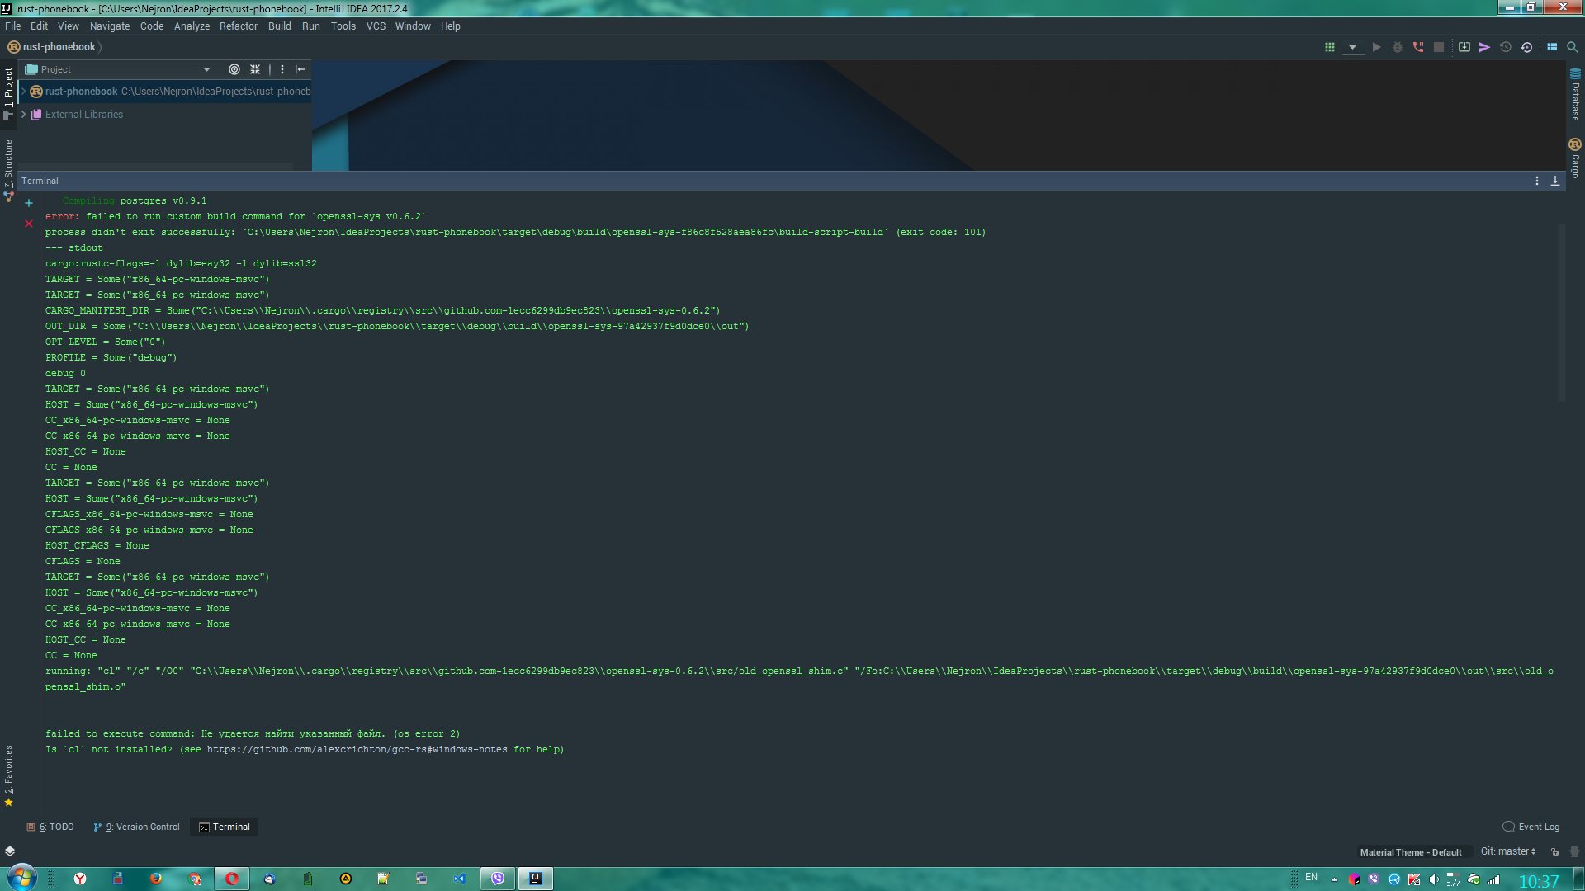Click the purple commit arrow icon
This screenshot has height=891, width=1585.
1484,47
